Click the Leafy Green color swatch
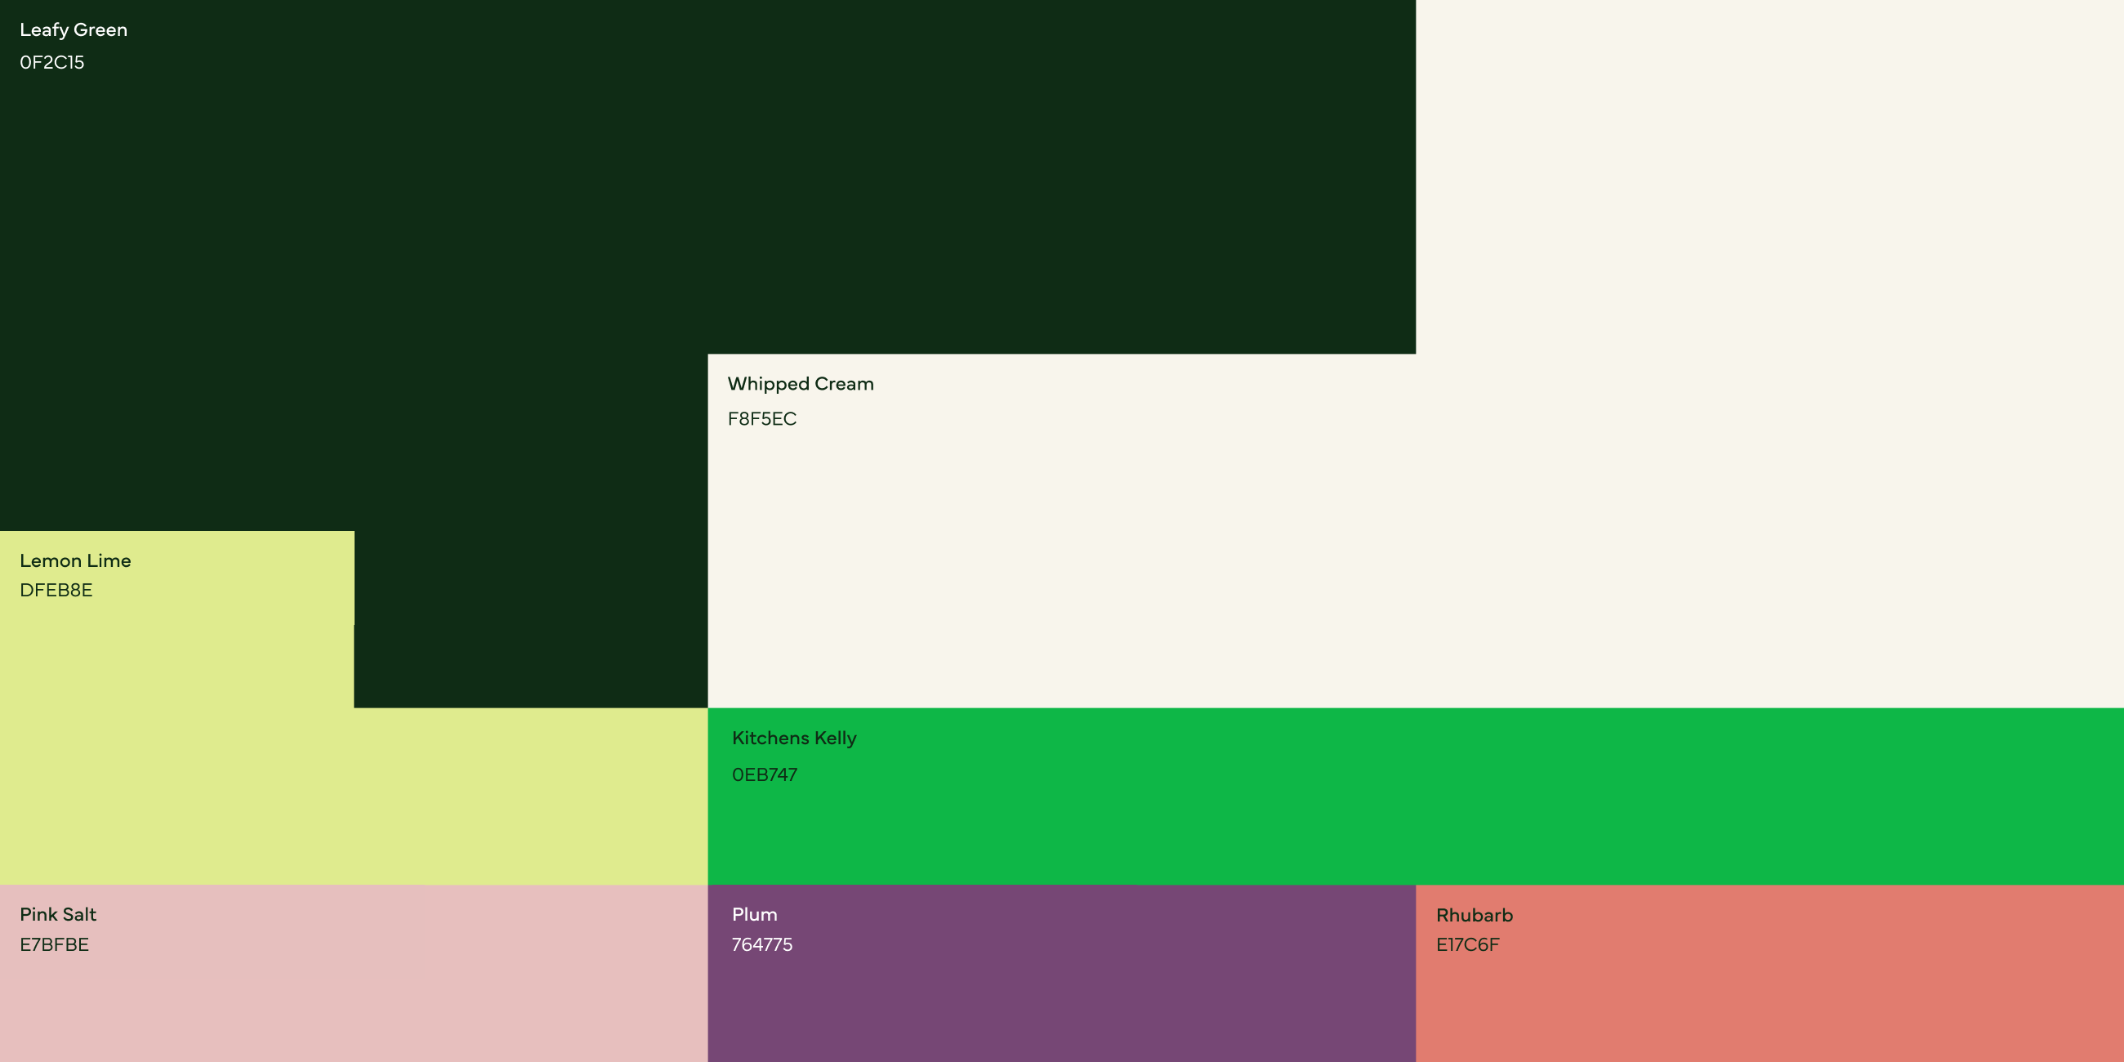 click(x=707, y=177)
